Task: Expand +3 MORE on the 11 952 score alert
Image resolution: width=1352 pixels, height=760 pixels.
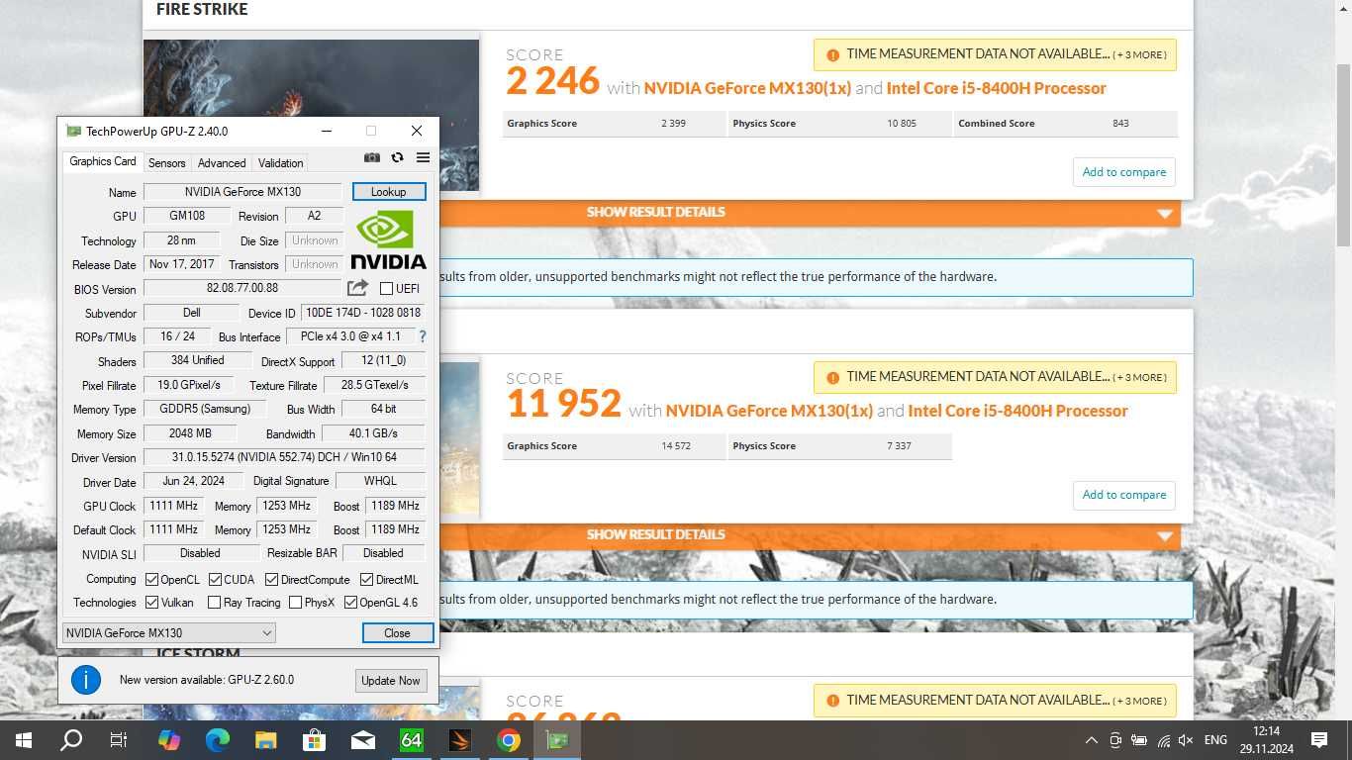Action: (x=1139, y=377)
